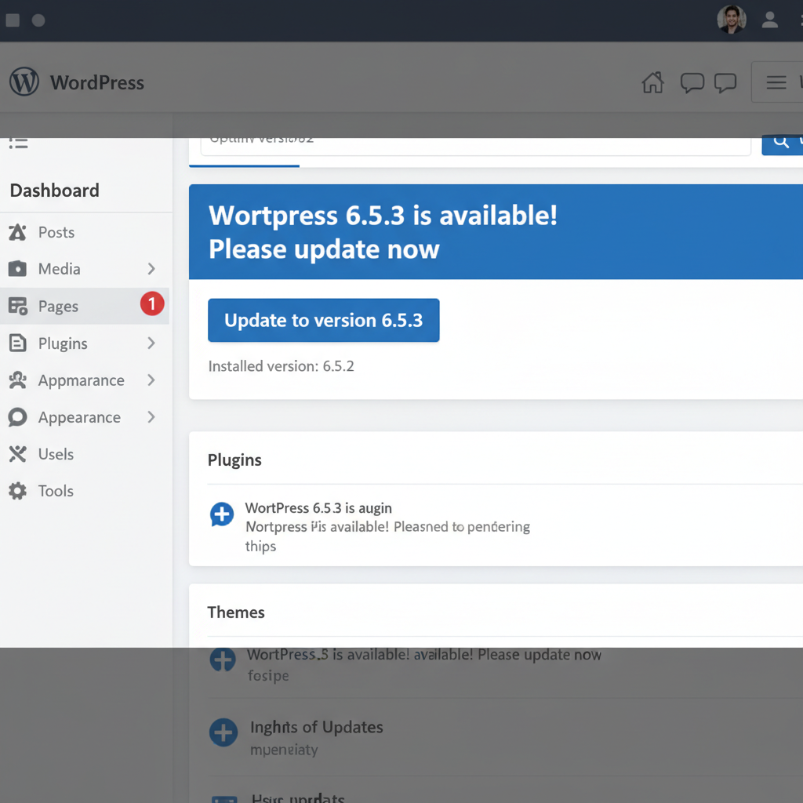Select the Plugins icon in the sidebar
The height and width of the screenshot is (803, 803).
18,343
